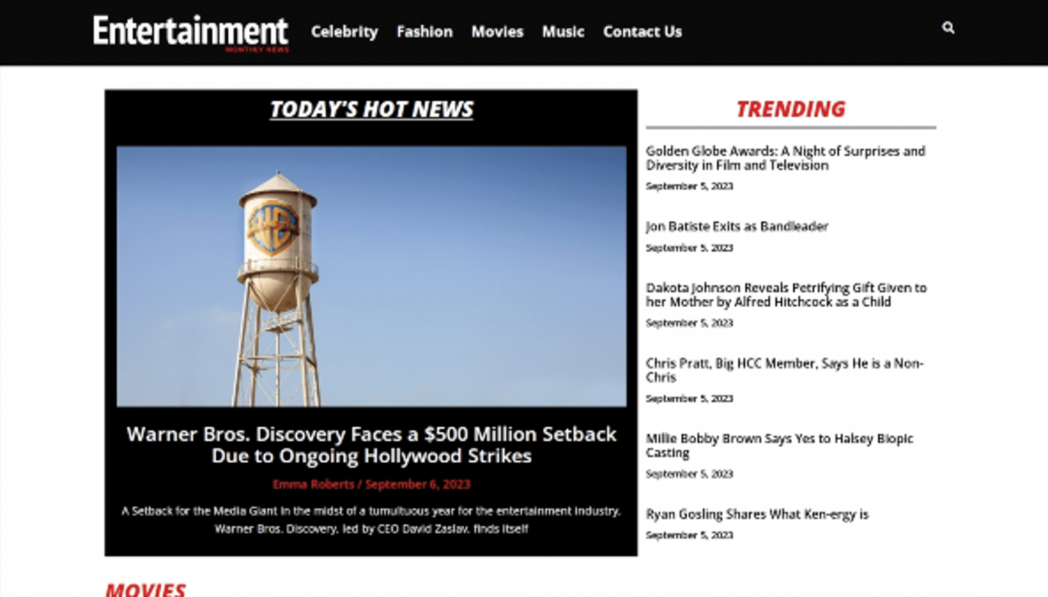This screenshot has height=597, width=1048.
Task: Open the Celebrity menu item
Action: point(345,32)
